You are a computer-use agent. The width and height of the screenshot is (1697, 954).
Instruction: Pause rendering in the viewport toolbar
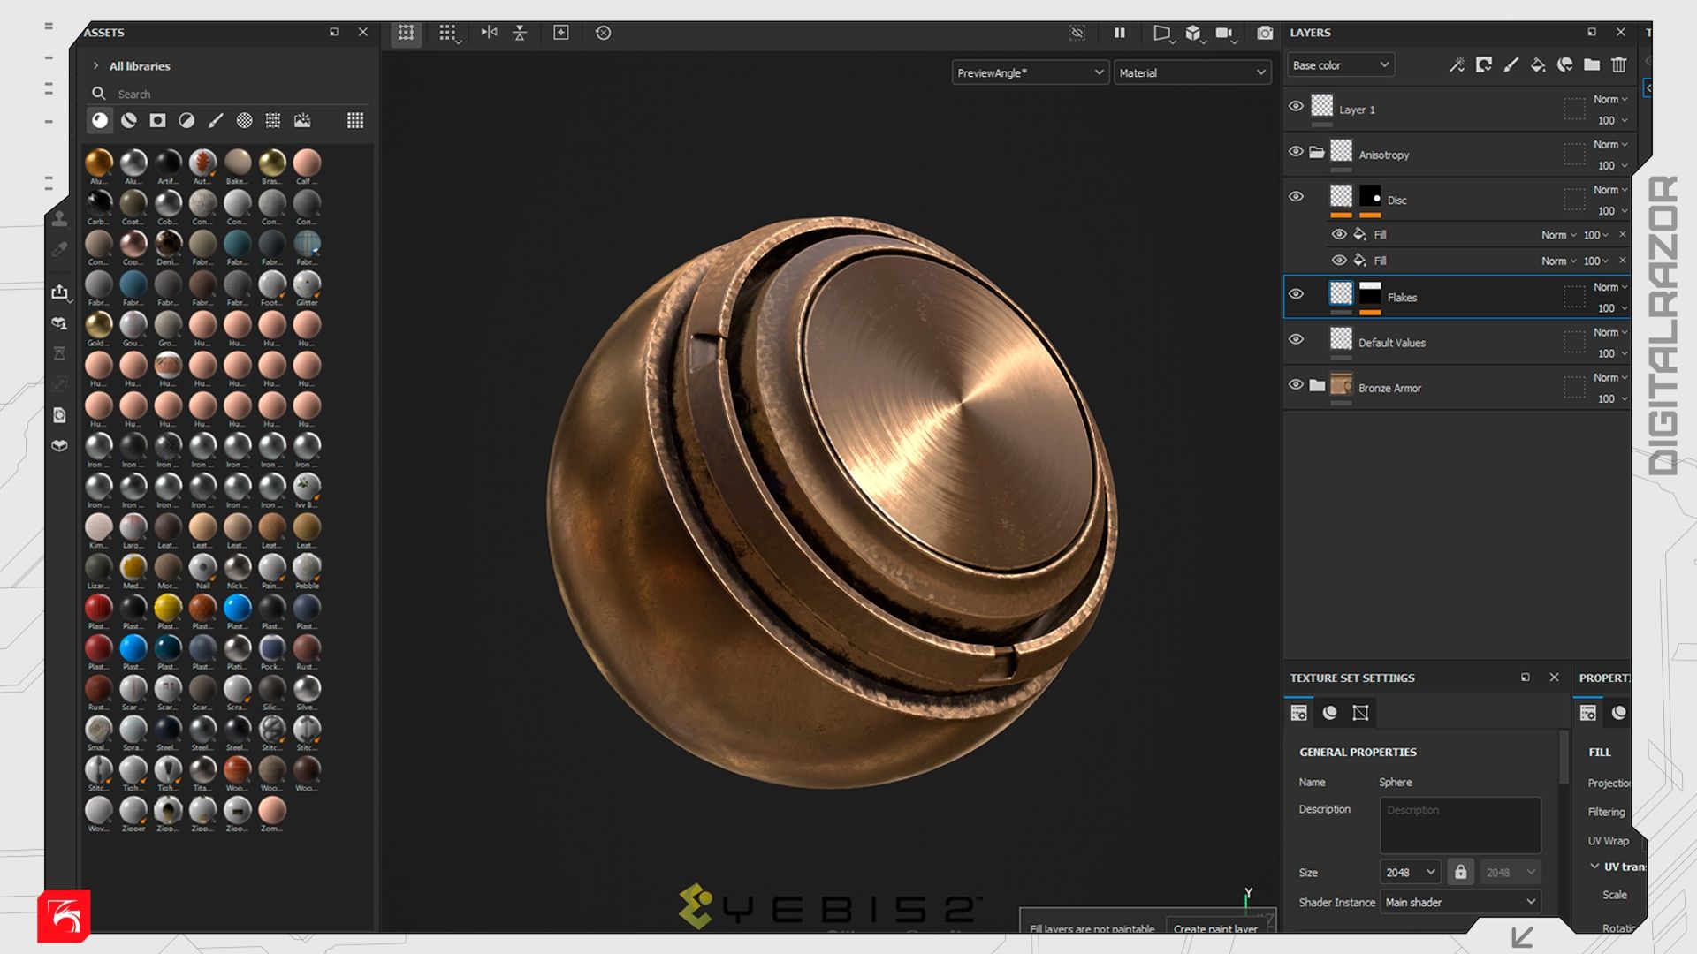click(1119, 33)
